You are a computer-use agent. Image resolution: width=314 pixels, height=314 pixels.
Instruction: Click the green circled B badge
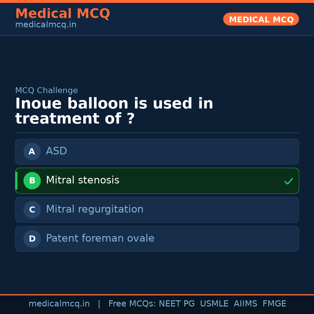pyautogui.click(x=32, y=181)
